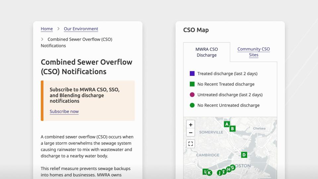Select map marker A near Somerville
Screen dimensions: 318x179
pyautogui.click(x=227, y=124)
